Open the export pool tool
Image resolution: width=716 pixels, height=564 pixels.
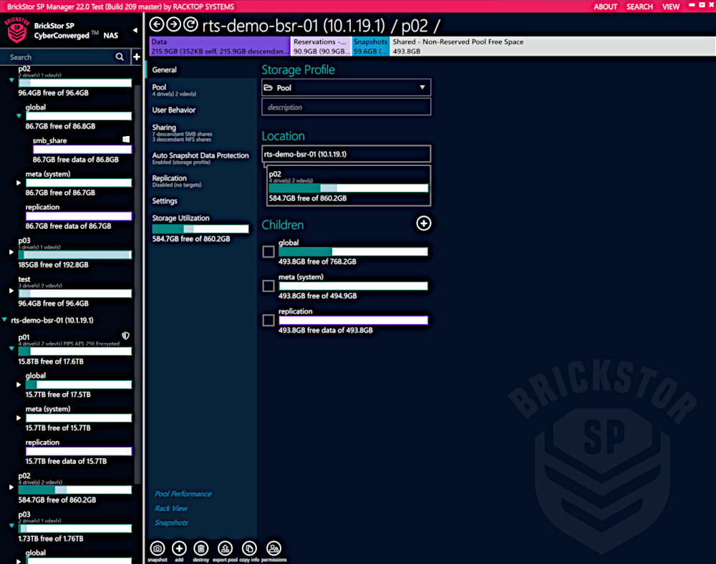tap(225, 549)
